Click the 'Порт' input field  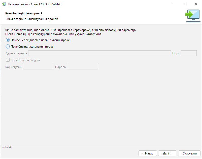[189, 53]
